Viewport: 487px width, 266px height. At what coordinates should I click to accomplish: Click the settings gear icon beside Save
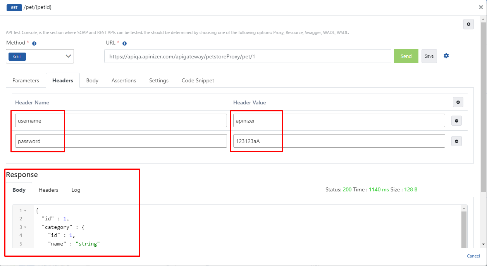coord(446,56)
